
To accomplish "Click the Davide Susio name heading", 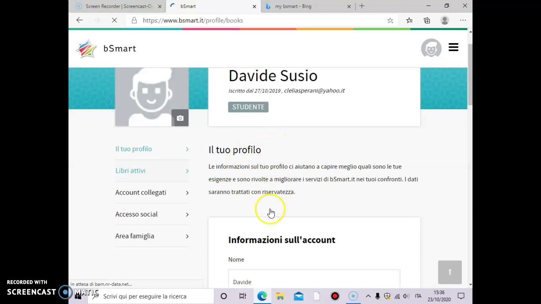I will click(273, 76).
